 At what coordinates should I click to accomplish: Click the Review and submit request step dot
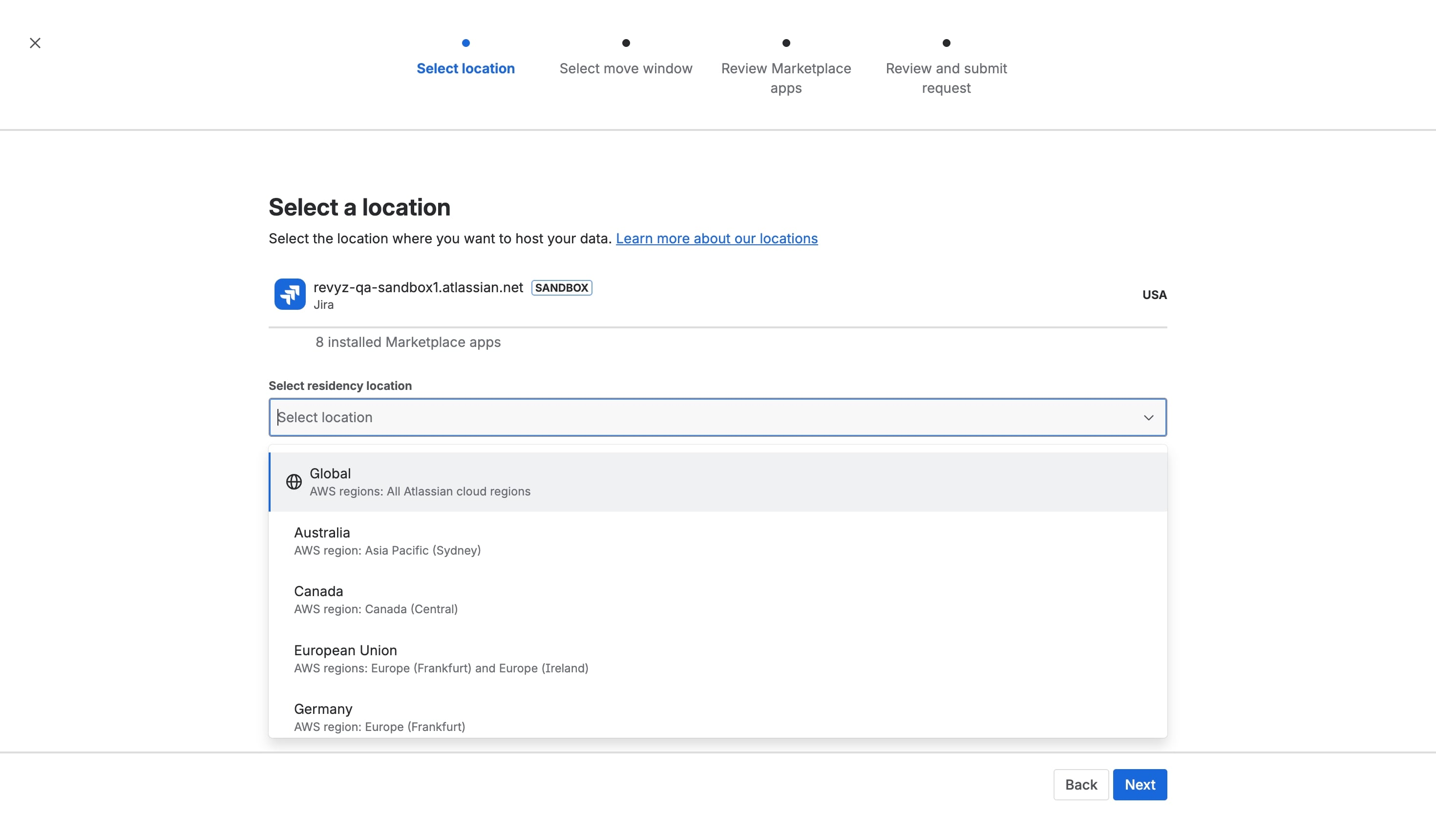click(x=946, y=43)
